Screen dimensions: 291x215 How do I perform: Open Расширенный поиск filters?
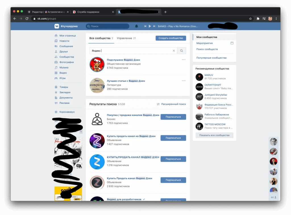[171, 104]
